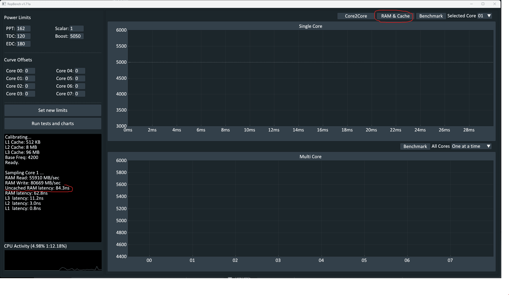Select 'RAM latency: 62.8ns' log line
The image size is (509, 295).
(x=26, y=193)
